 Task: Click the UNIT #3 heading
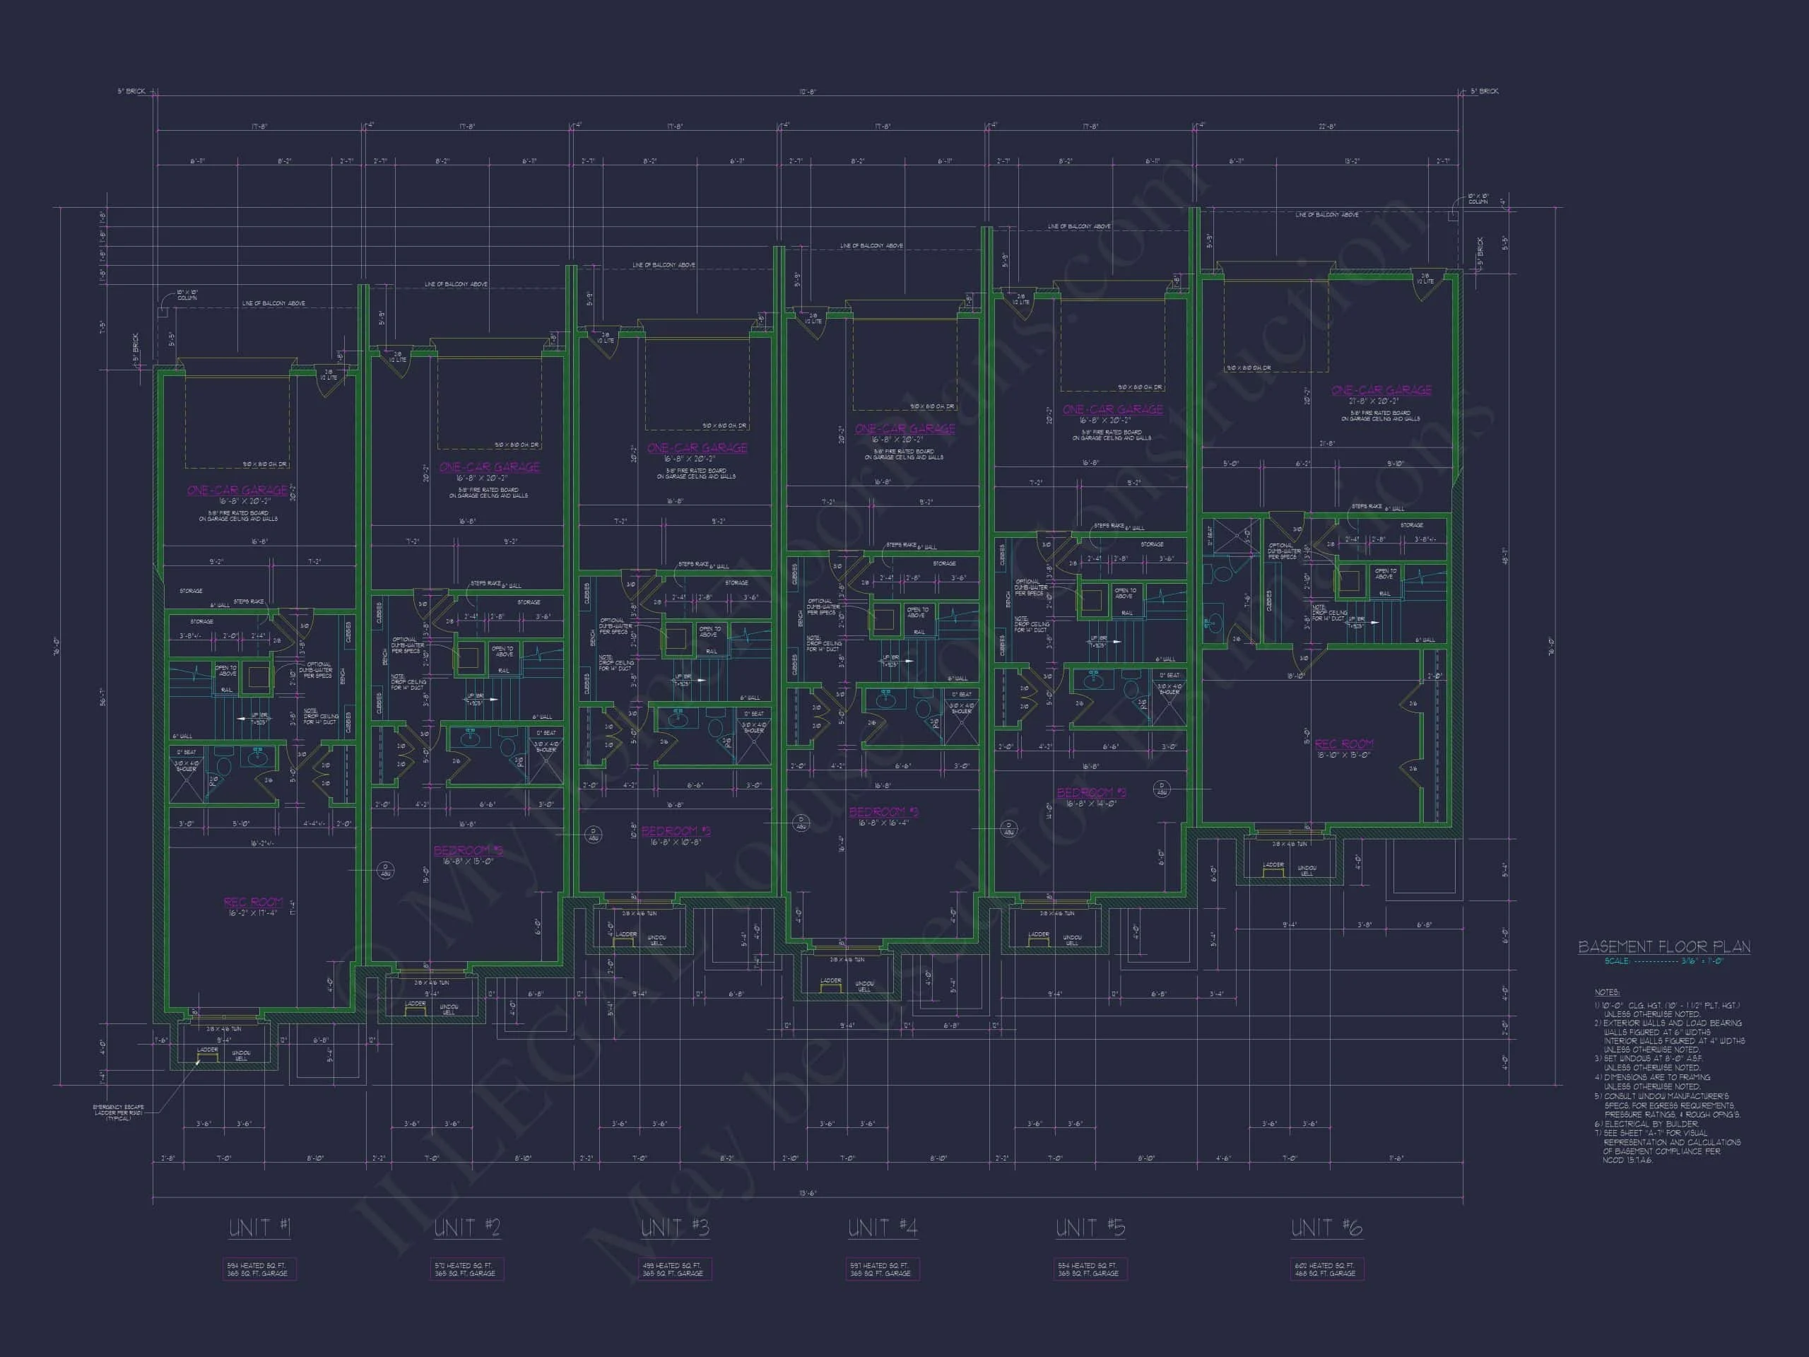pyautogui.click(x=675, y=1228)
